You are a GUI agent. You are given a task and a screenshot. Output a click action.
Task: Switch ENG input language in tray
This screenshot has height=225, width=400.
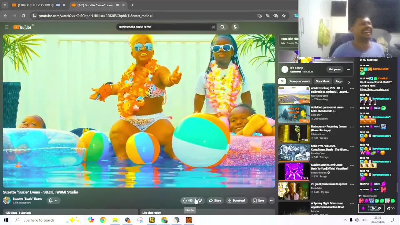tap(364, 220)
